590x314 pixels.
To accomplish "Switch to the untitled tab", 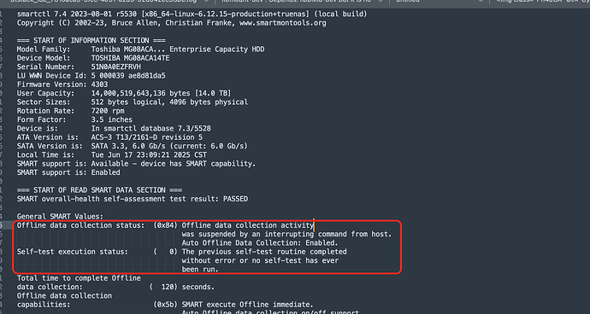I will click(x=408, y=1).
